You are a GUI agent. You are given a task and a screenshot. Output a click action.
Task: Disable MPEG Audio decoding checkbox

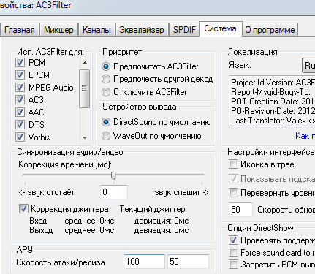pyautogui.click(x=20, y=87)
